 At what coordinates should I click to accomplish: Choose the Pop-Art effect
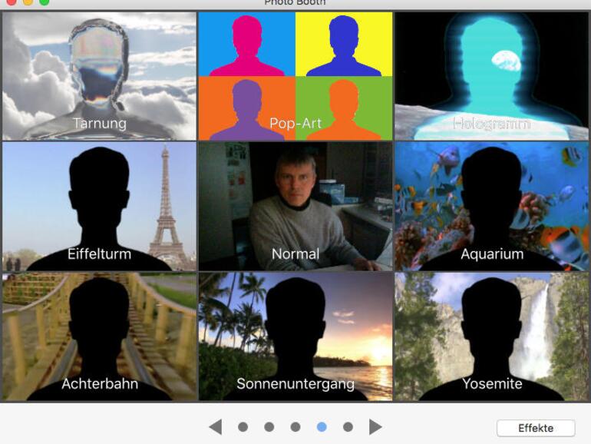pos(295,76)
